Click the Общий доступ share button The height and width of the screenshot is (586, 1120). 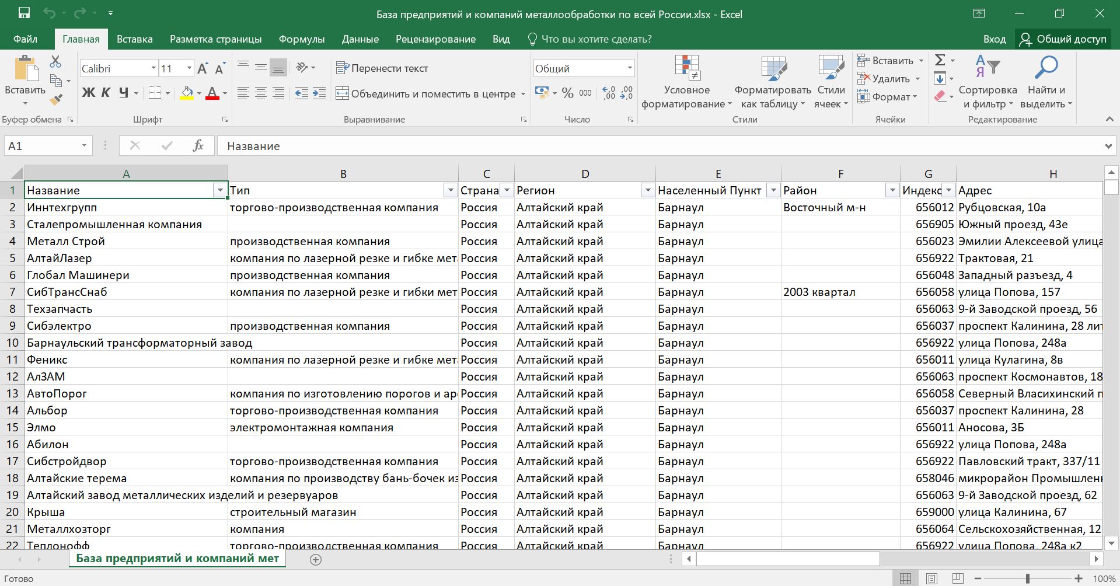coord(1063,39)
